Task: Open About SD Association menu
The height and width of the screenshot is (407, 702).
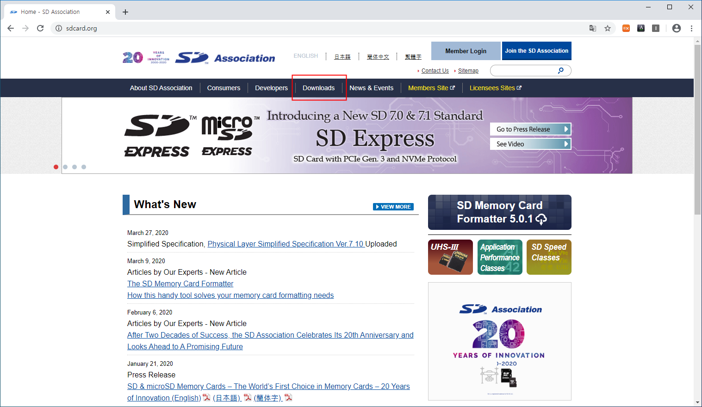Action: point(161,88)
